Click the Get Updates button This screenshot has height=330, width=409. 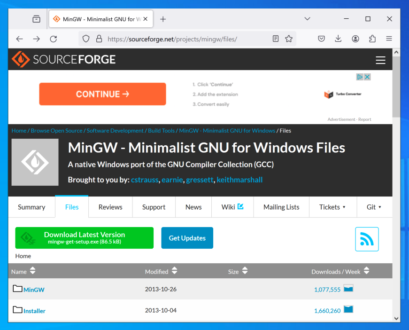click(x=187, y=238)
